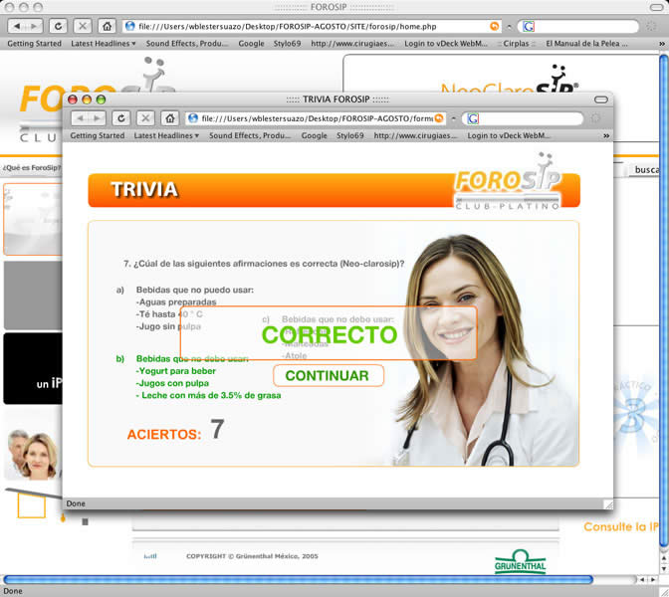Open cirugiaes bookmark in FOROSIP window
The width and height of the screenshot is (669, 597).
click(x=352, y=44)
